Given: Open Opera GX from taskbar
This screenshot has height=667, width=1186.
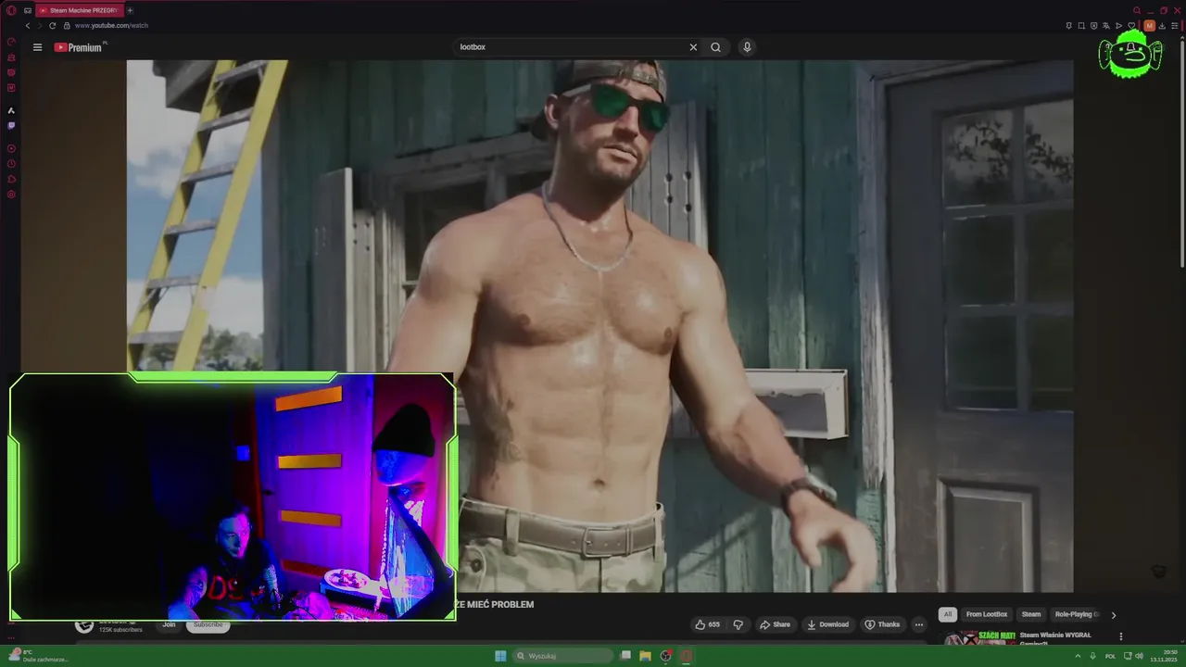Looking at the screenshot, I should [x=686, y=656].
